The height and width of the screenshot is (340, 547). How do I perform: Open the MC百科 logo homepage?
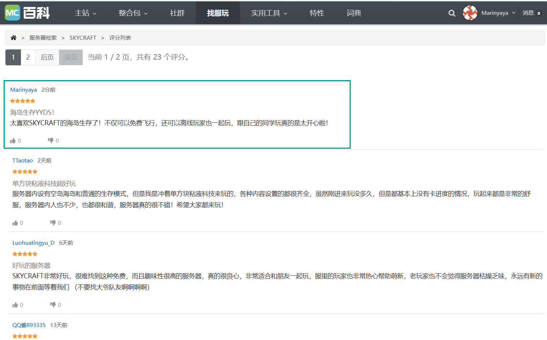[27, 13]
